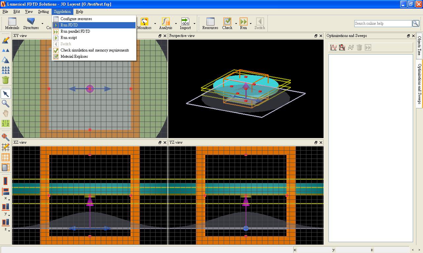
Task: Select Run script menu entry
Action: pos(94,38)
